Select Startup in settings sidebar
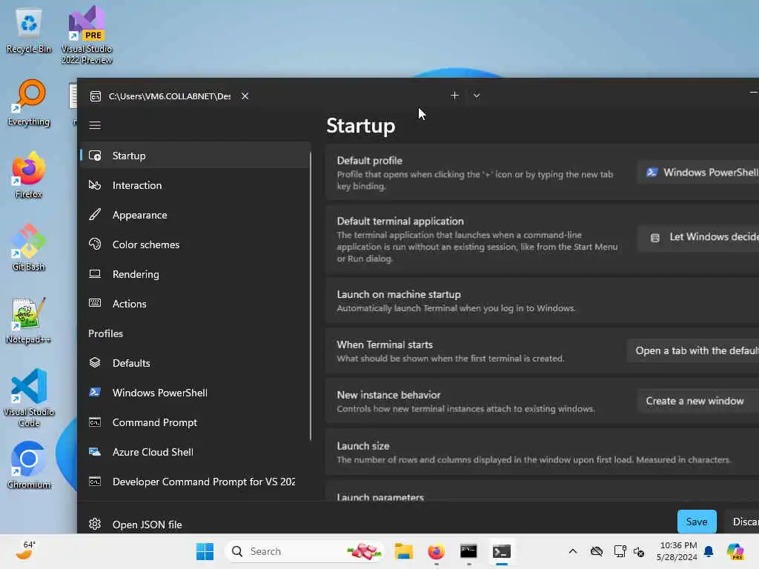759x569 pixels. coord(195,156)
